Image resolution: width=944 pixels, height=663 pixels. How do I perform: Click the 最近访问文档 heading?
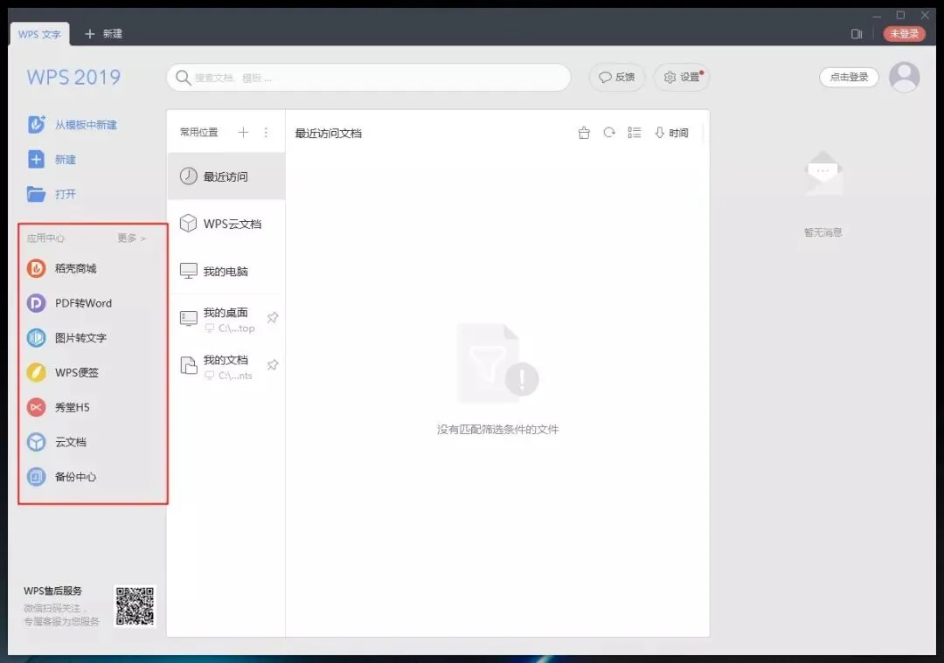tap(328, 133)
